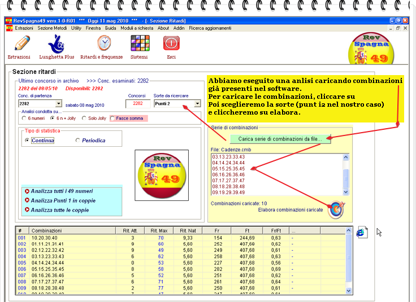This screenshot has height=302, width=416.
Task: Click scroll down arrow of combinations list
Action: click(346, 192)
